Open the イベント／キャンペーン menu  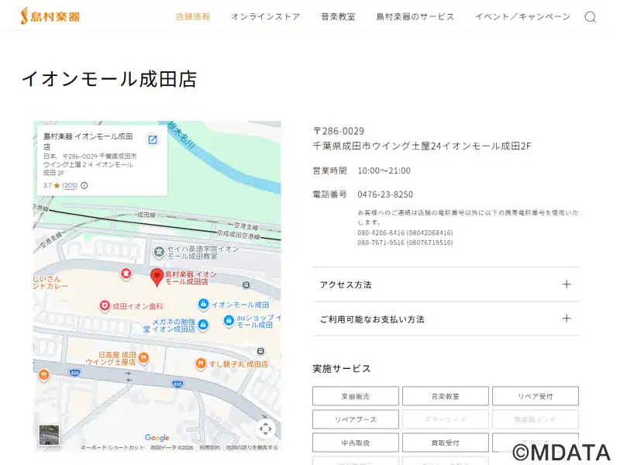[x=522, y=16]
